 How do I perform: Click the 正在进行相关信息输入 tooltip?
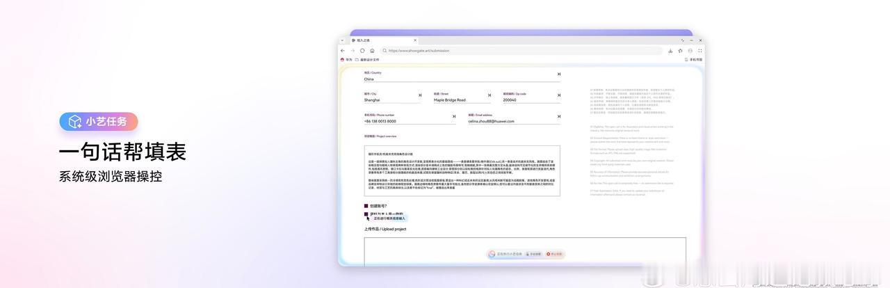click(389, 218)
